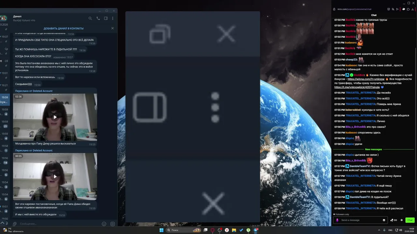This screenshot has height=234, width=417.
Task: Click the 'Followers only' indicator
Action: 341,214
